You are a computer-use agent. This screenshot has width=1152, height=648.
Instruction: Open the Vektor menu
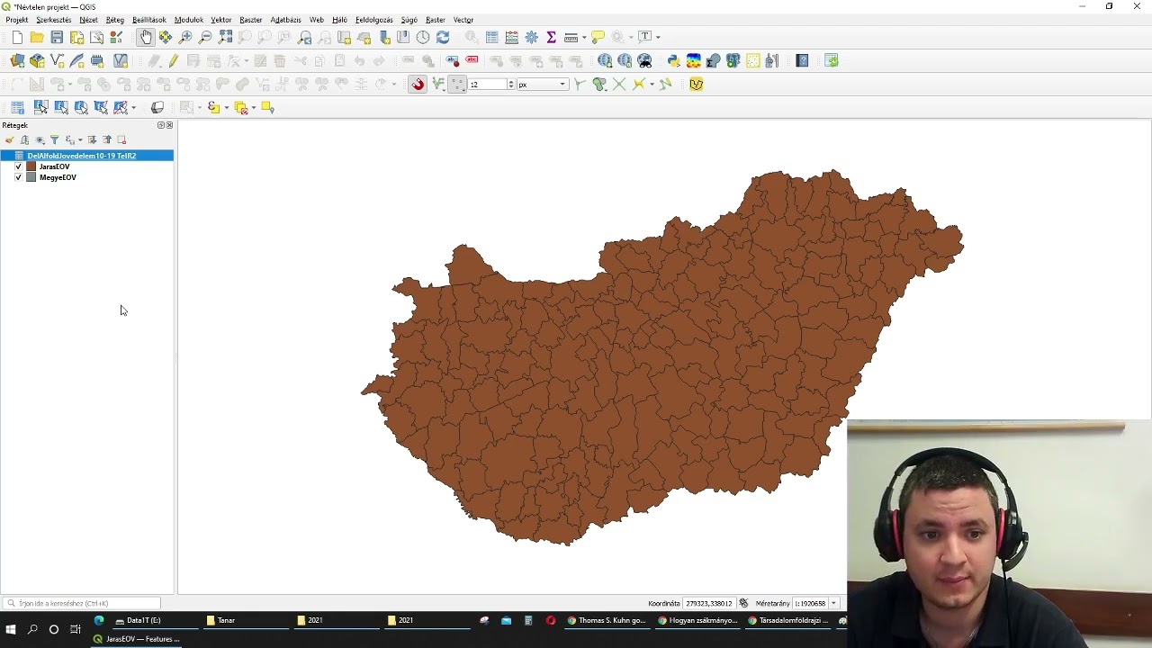(221, 20)
